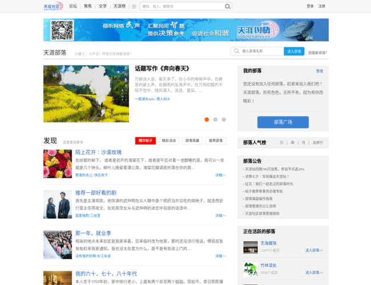Image resolution: width=371 pixels, height=285 pixels.
Task: Switch popularity ranking to 月
Action: point(303,142)
